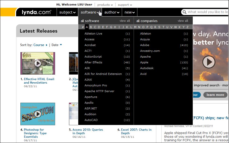The width and height of the screenshot is (229, 143).
Task: Play the sunset banner video
Action: coord(209,62)
